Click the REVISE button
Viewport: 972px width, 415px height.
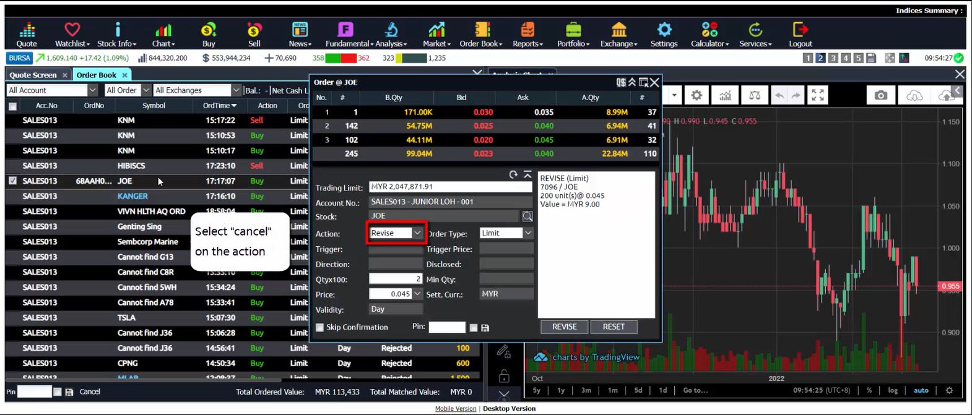564,327
